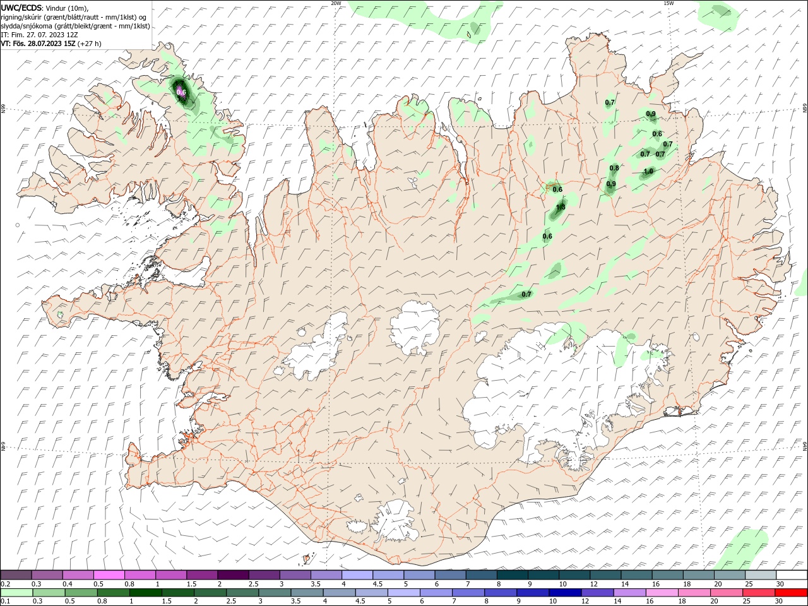Screen dimensions: 808x606
Task: Click the 0.2 number on the snow scale
Action: point(6,584)
